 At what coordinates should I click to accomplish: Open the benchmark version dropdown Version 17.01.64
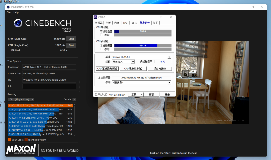point(142,57)
